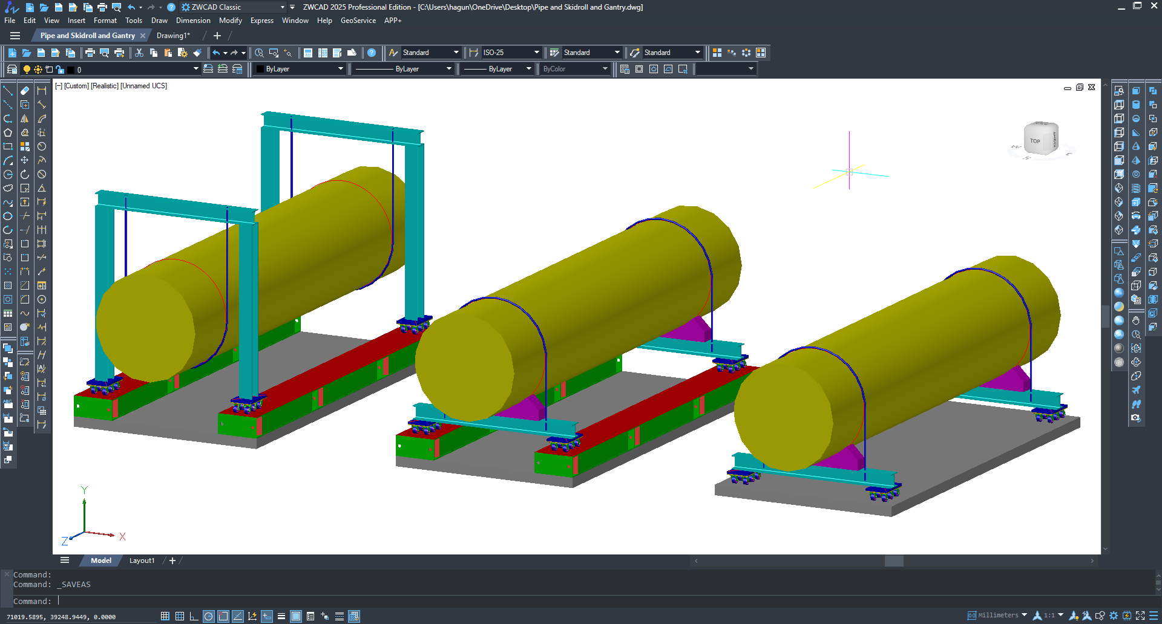1162x624 pixels.
Task: Click the TOP face of view cube
Action: [1036, 141]
